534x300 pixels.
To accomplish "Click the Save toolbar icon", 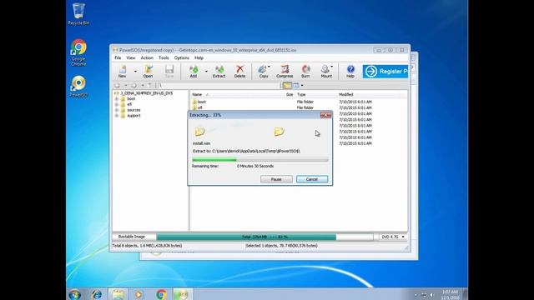I will 169,72.
